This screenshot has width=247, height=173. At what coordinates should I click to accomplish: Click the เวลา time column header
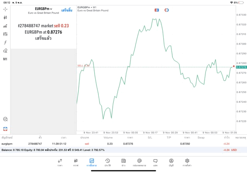click(64, 138)
